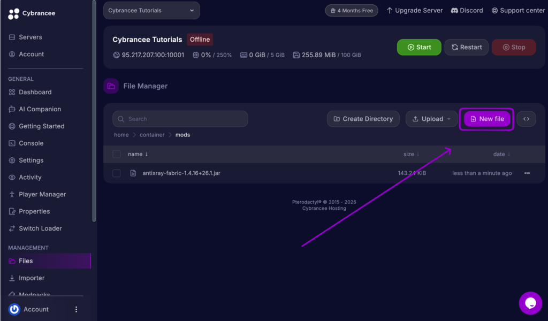The width and height of the screenshot is (548, 321).
Task: Toggle the select-all files checkbox
Action: [x=116, y=154]
